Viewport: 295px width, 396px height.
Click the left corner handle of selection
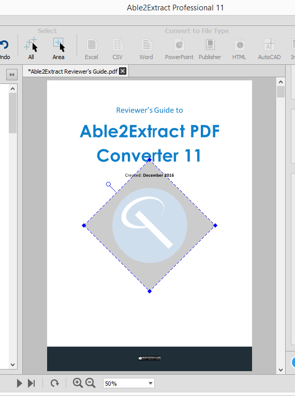(84, 225)
